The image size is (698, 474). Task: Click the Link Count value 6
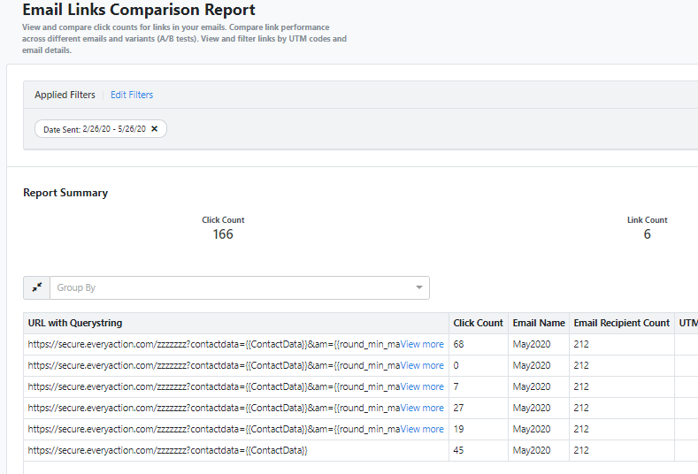pyautogui.click(x=648, y=234)
